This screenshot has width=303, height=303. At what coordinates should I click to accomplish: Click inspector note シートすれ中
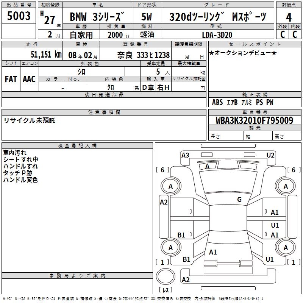[20, 159]
